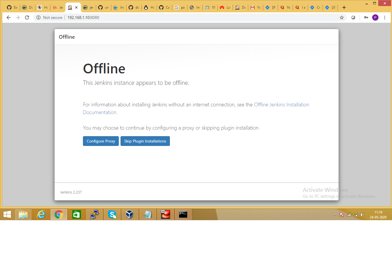This screenshot has height=254, width=392.
Task: Click the Configure Proxy button
Action: pos(101,141)
